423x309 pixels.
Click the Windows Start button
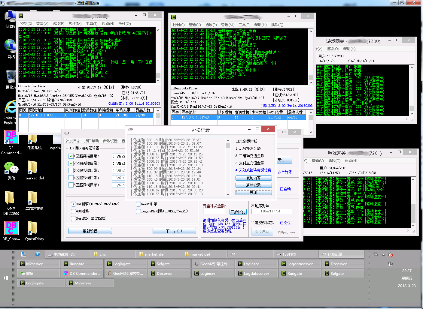click(x=6, y=278)
